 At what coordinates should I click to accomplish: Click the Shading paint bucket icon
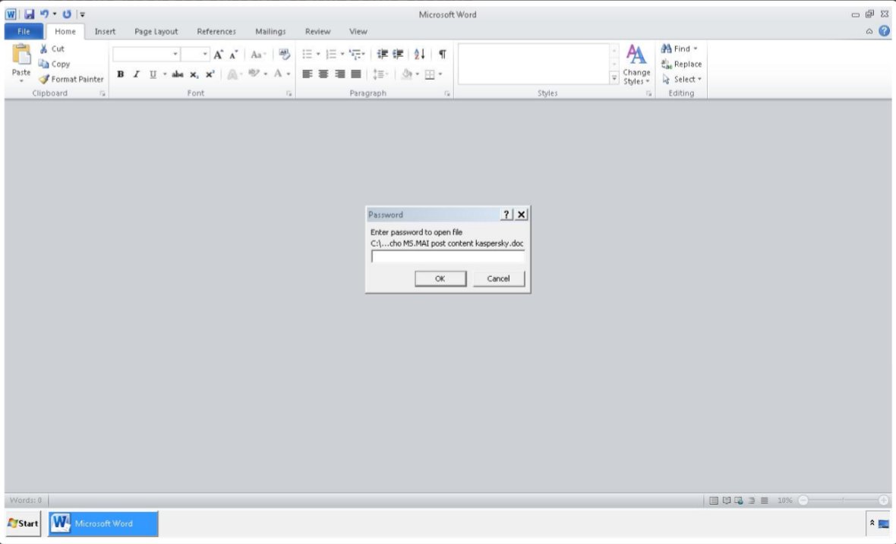point(406,74)
